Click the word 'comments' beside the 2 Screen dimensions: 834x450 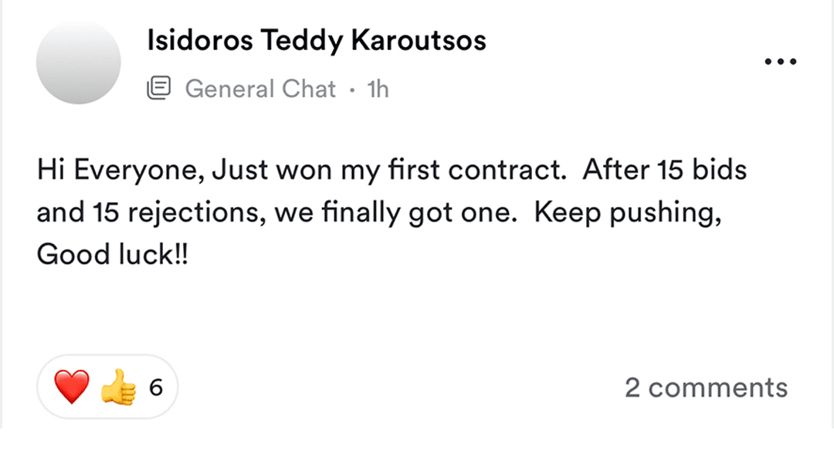pyautogui.click(x=717, y=387)
